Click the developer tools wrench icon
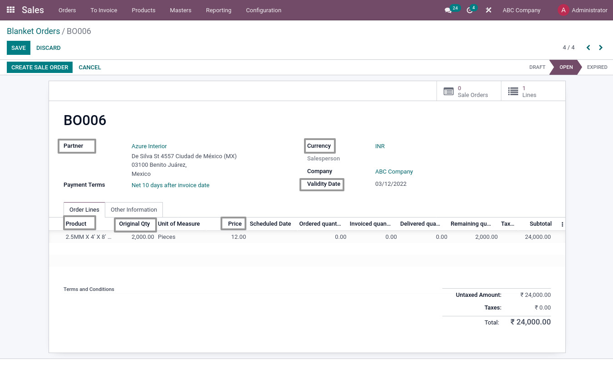The image size is (613, 368). (488, 10)
